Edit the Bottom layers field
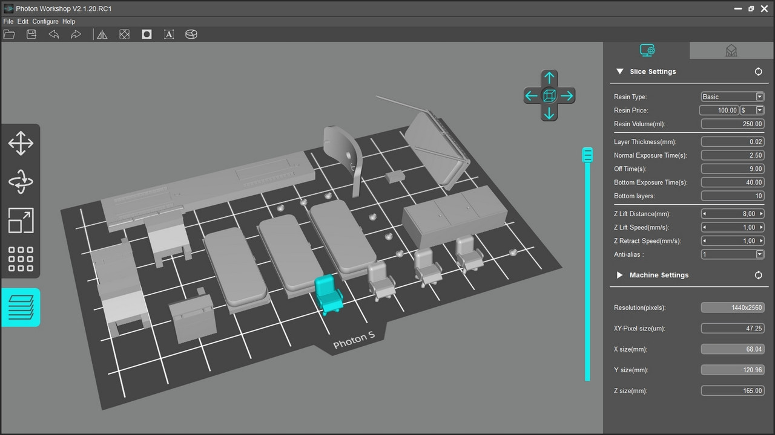 point(733,196)
